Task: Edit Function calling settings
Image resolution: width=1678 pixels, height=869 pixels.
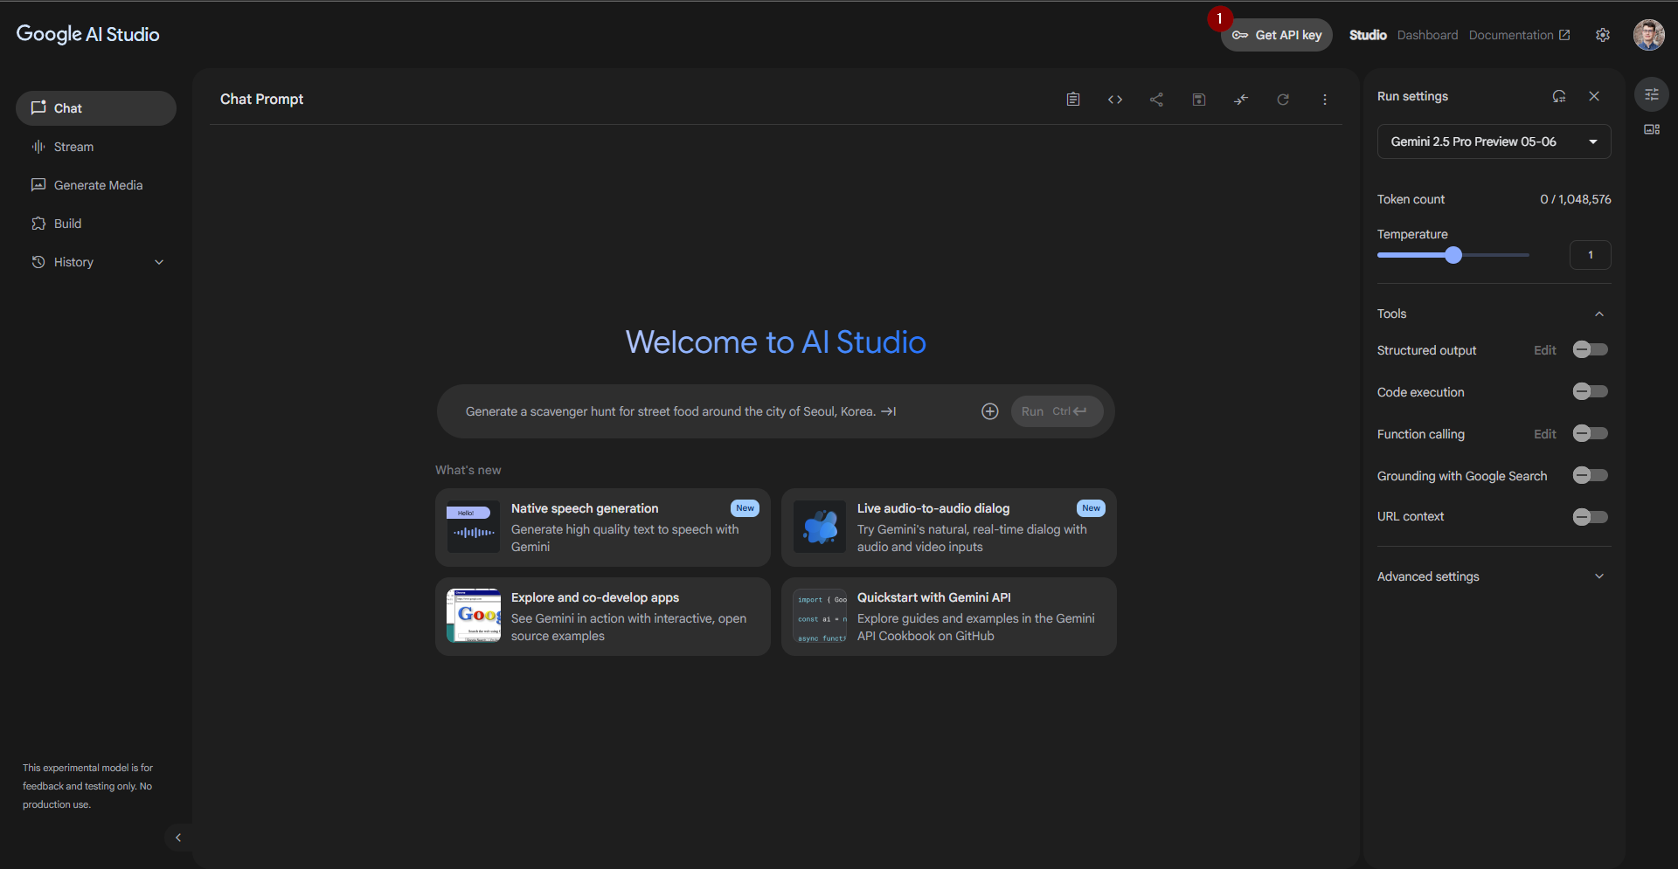Action: [1544, 434]
